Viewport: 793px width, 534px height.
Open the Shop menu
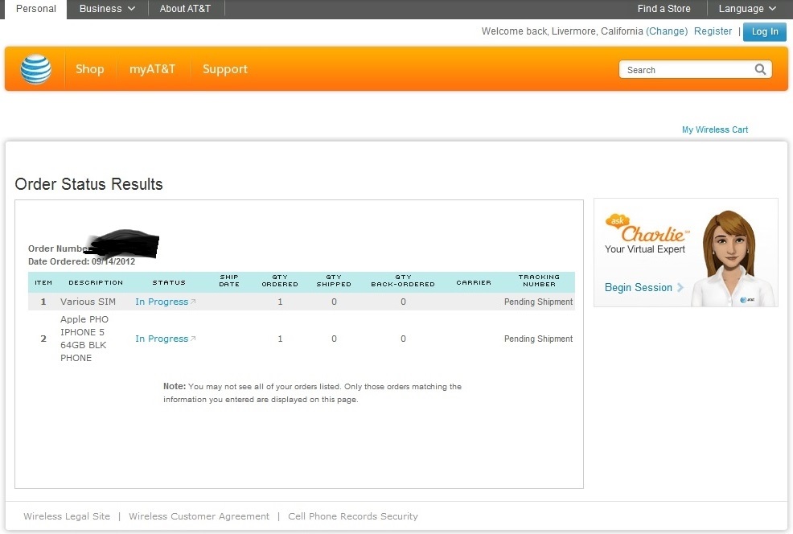pos(89,69)
